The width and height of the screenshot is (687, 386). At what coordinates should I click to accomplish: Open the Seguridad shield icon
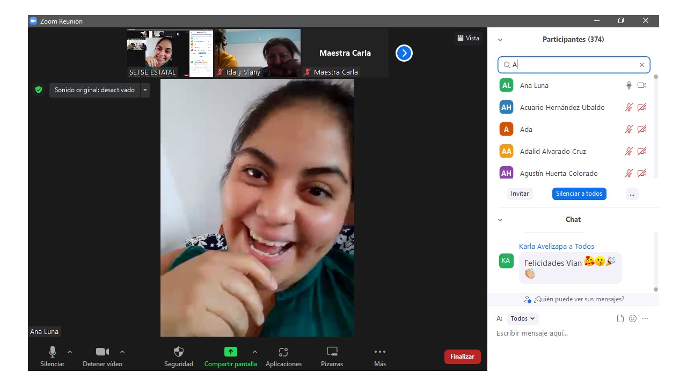179,352
